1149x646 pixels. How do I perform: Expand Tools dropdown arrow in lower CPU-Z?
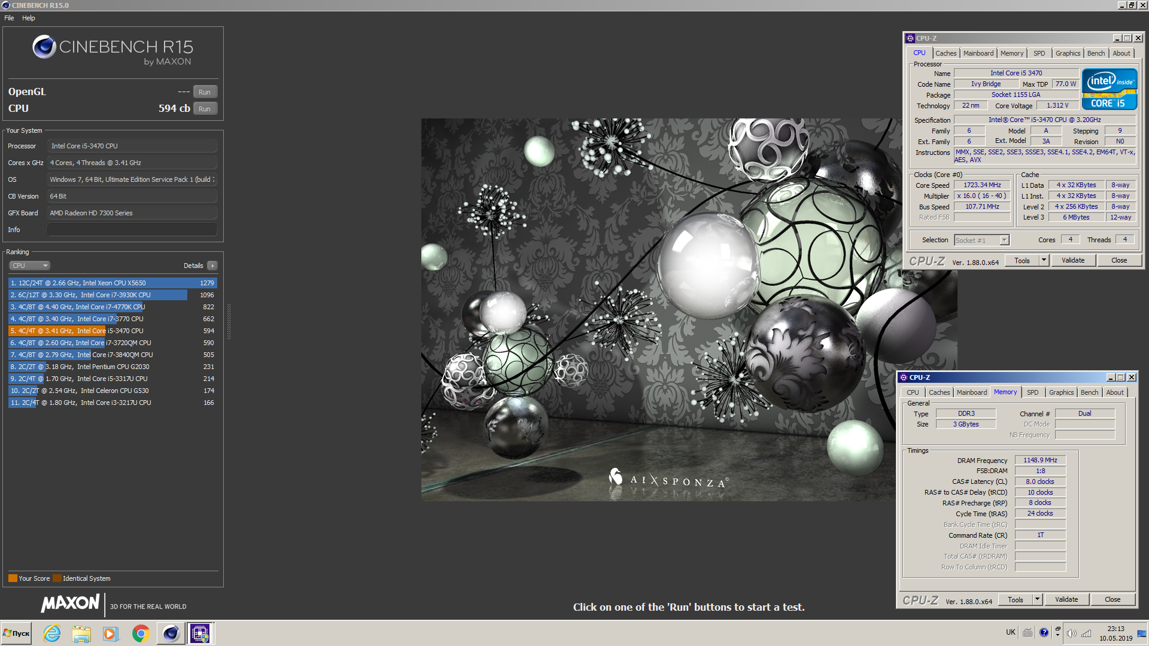point(1038,600)
